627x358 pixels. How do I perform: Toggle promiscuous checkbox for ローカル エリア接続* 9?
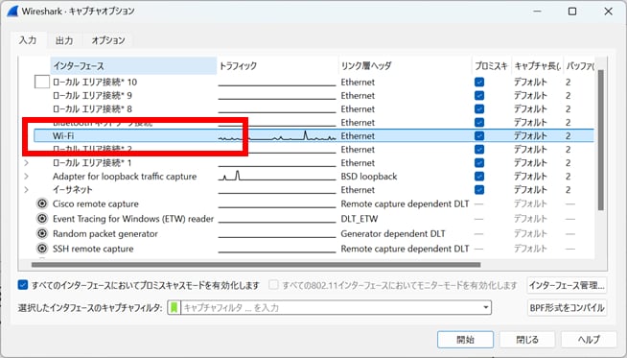pos(479,95)
